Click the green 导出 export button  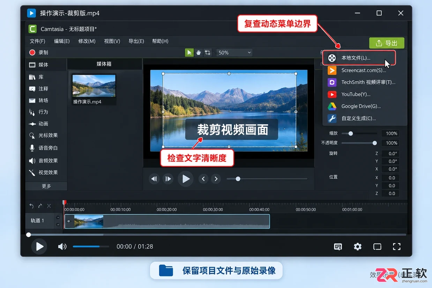[x=387, y=43]
